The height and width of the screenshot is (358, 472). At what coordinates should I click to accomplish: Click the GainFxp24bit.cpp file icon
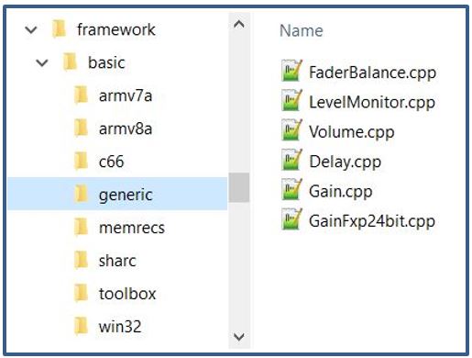click(x=291, y=219)
